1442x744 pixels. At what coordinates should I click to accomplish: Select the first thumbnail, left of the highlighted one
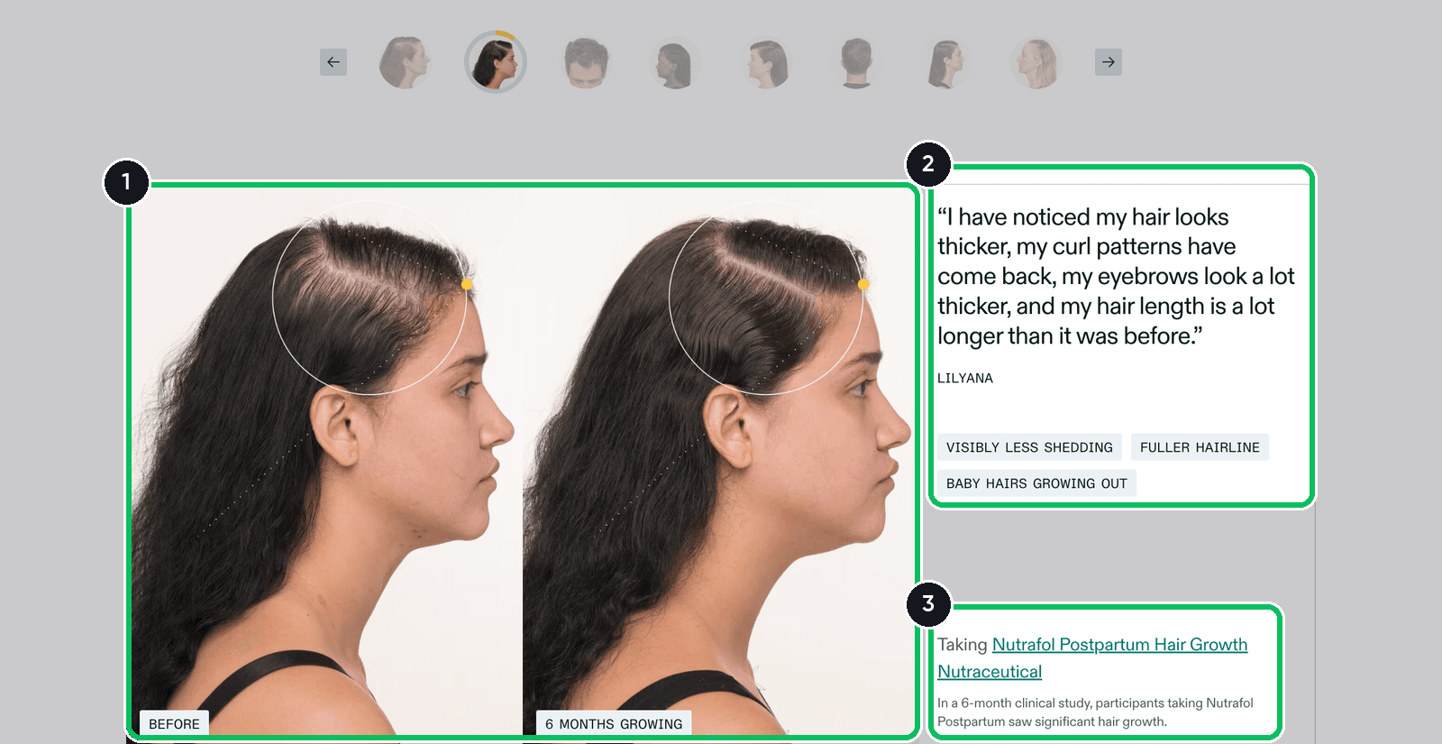[x=405, y=62]
